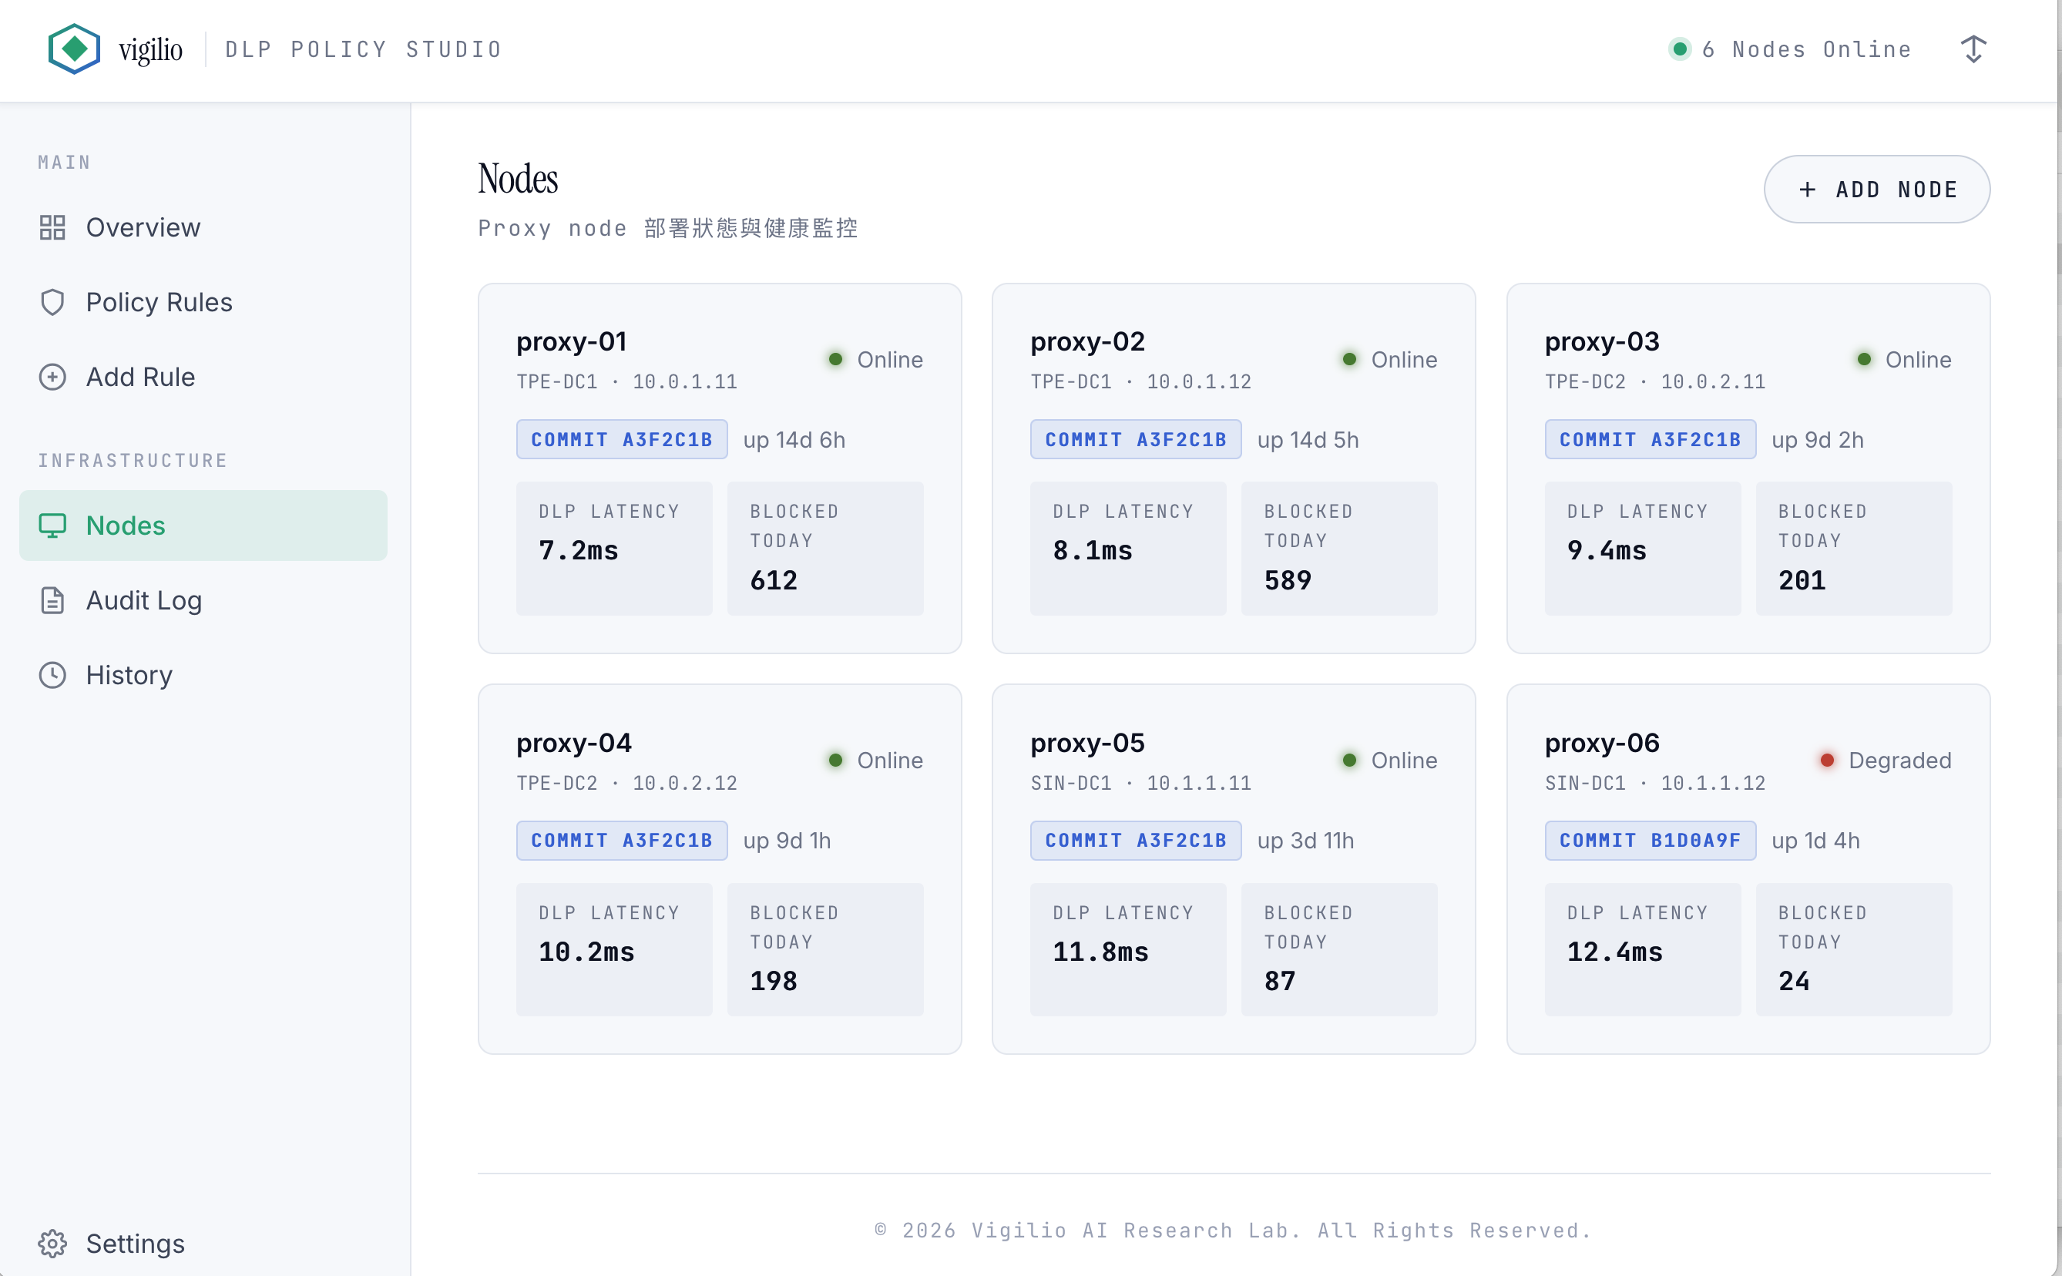Click the Nodes page heading

click(x=518, y=179)
